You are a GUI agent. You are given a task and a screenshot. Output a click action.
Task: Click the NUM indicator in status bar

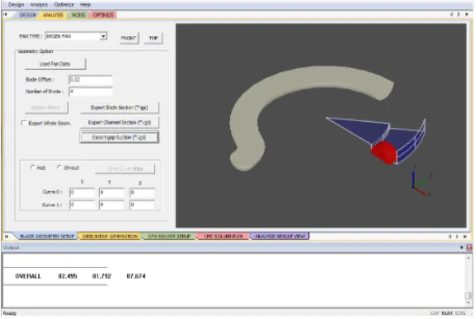pyautogui.click(x=447, y=313)
